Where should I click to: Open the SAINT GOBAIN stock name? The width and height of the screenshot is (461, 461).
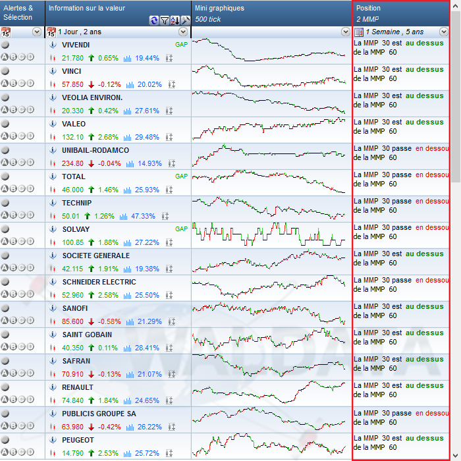(x=87, y=335)
